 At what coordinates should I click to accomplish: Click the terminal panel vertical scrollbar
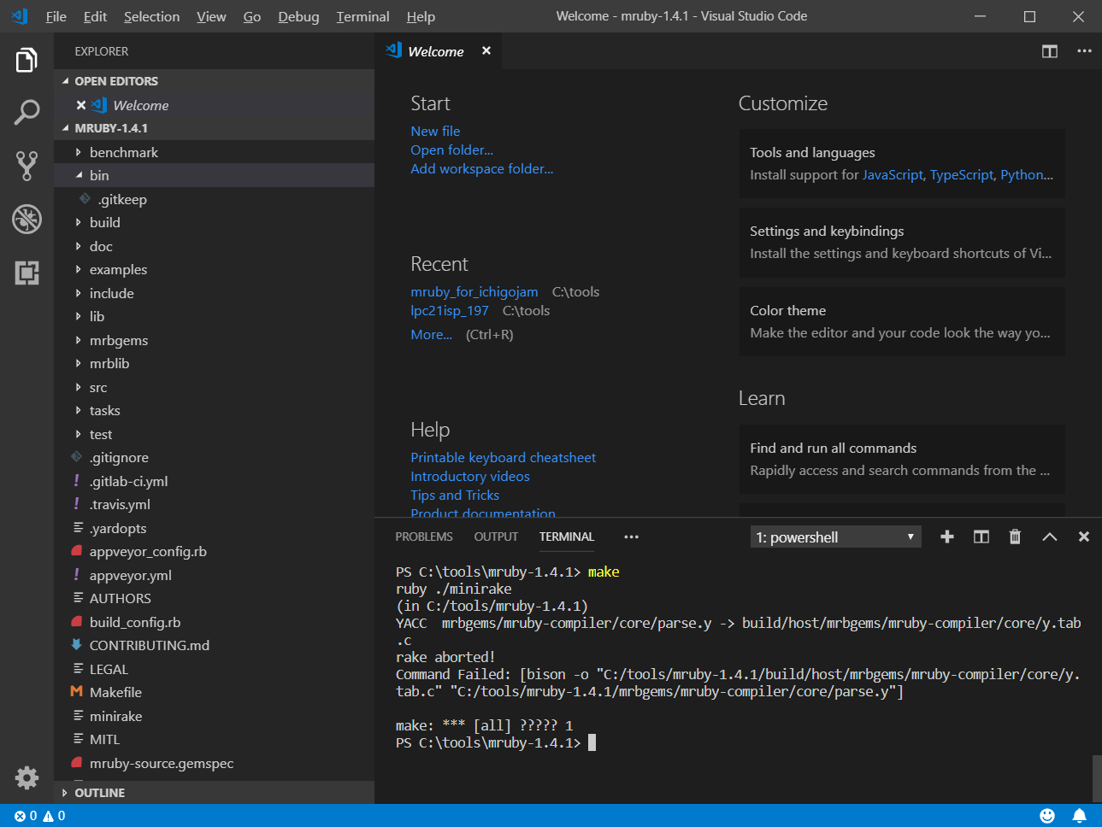point(1097,777)
